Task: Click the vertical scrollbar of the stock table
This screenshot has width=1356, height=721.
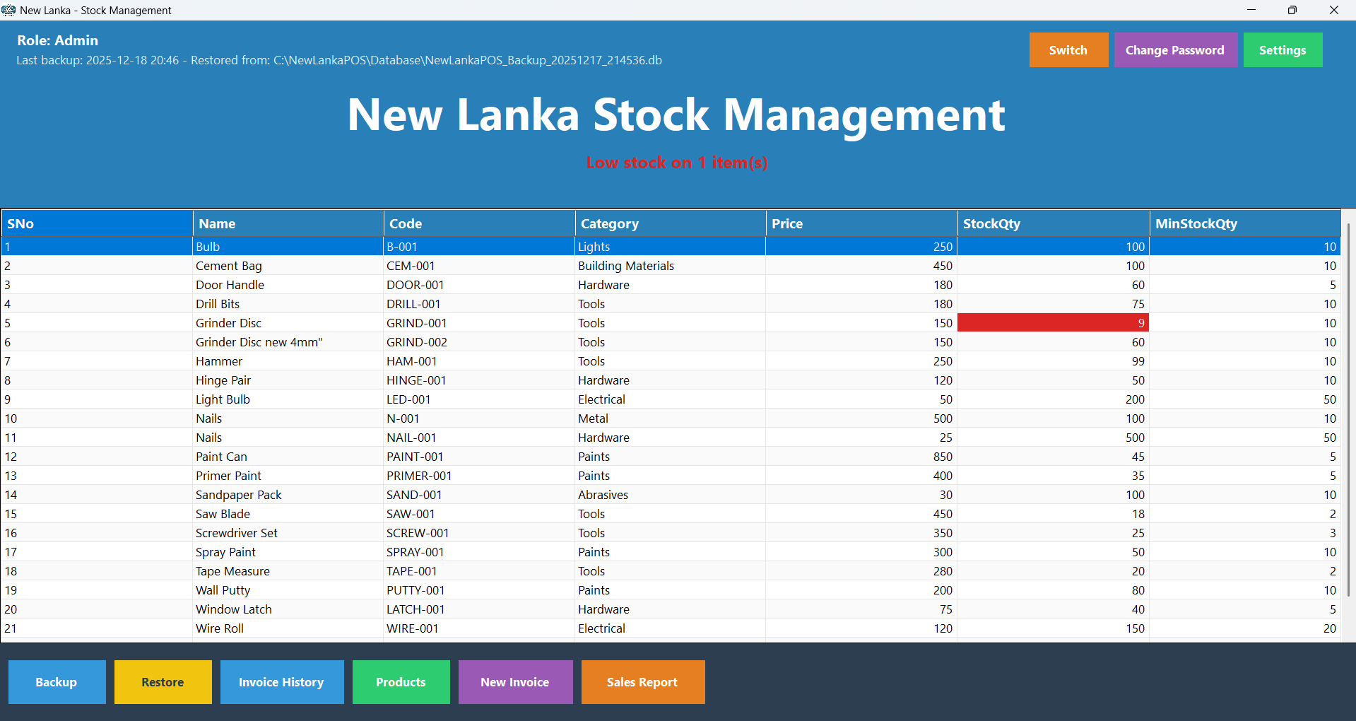Action: pyautogui.click(x=1348, y=410)
